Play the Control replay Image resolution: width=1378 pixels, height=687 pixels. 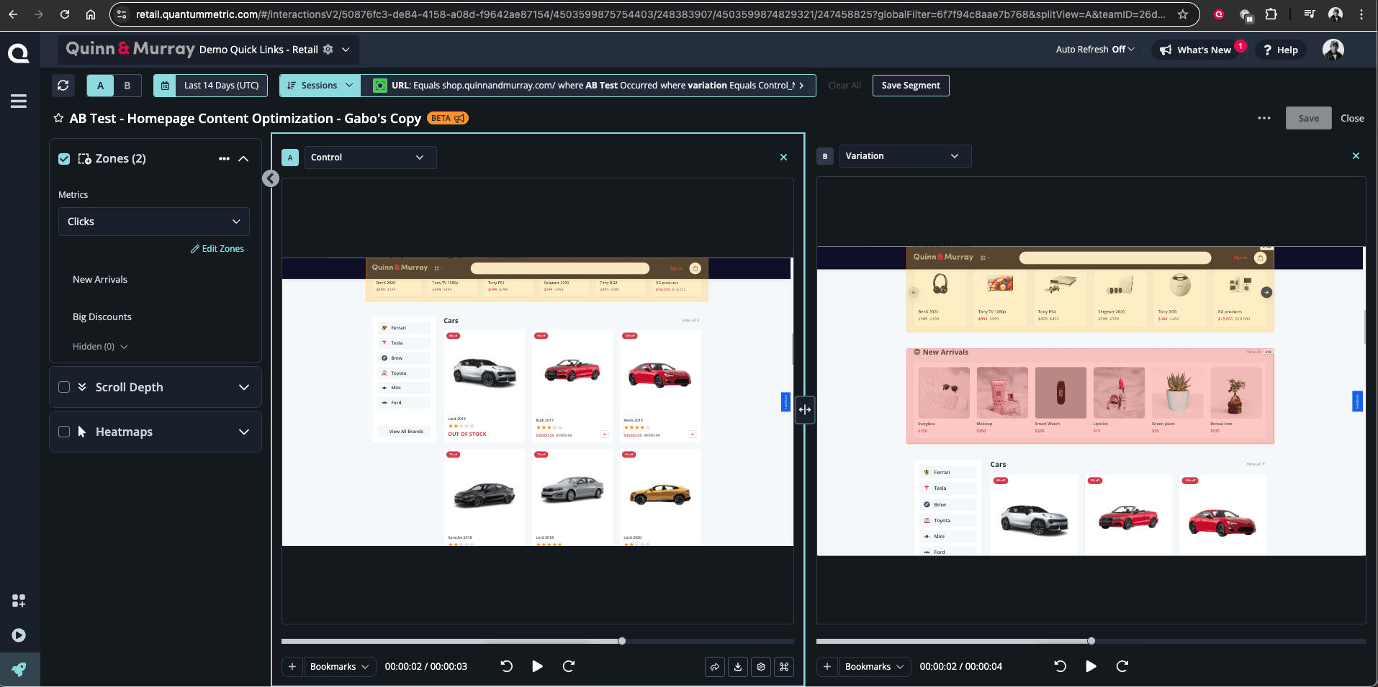[x=537, y=667]
